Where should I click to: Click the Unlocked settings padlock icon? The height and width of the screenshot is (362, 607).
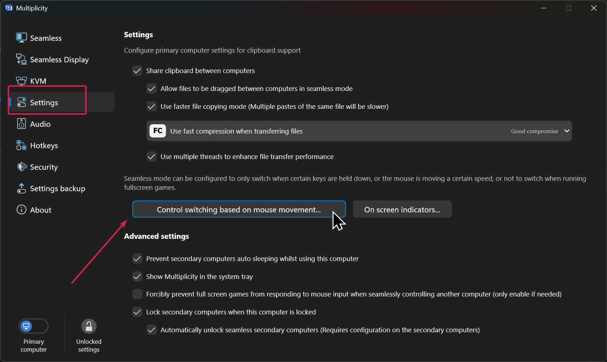coord(89,326)
